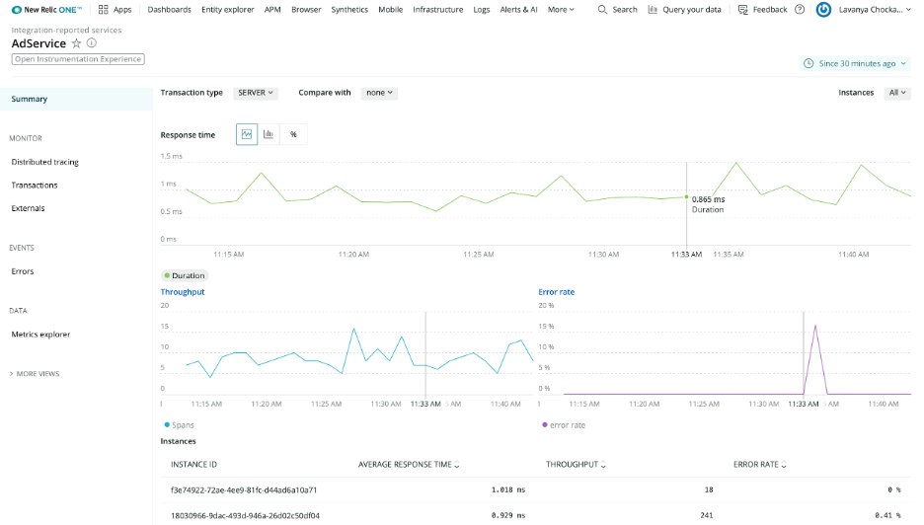
Task: Open Entity explorer in top navigation
Action: (227, 10)
